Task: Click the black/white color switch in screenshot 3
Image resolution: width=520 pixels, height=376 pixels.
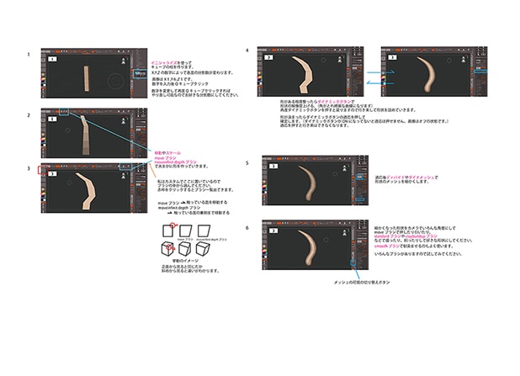Action: click(x=44, y=199)
